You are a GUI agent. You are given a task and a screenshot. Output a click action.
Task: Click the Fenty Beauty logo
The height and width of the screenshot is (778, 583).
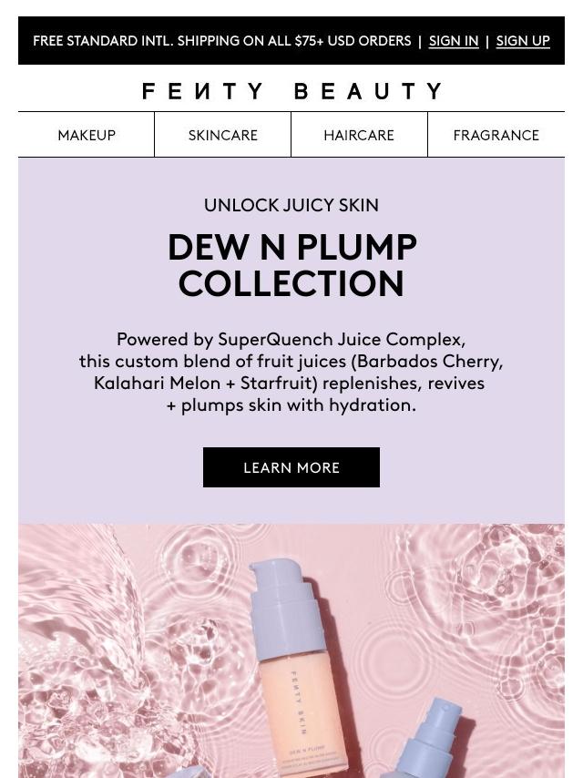291,91
